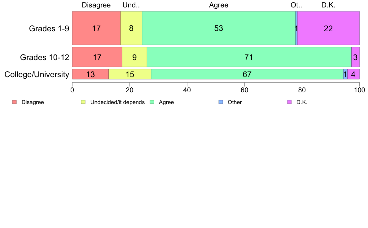
Task: Click the blue Other legend swatch
Action: point(221,102)
